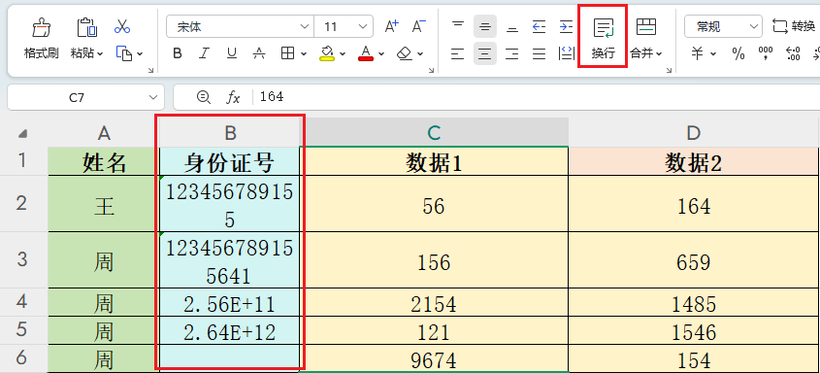Click the formula bar containing 164
This screenshot has height=373, width=820.
536,97
